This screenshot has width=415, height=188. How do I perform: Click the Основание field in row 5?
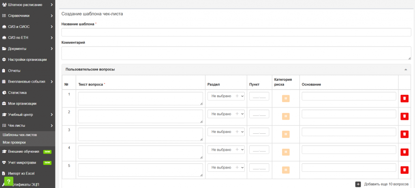(x=349, y=168)
